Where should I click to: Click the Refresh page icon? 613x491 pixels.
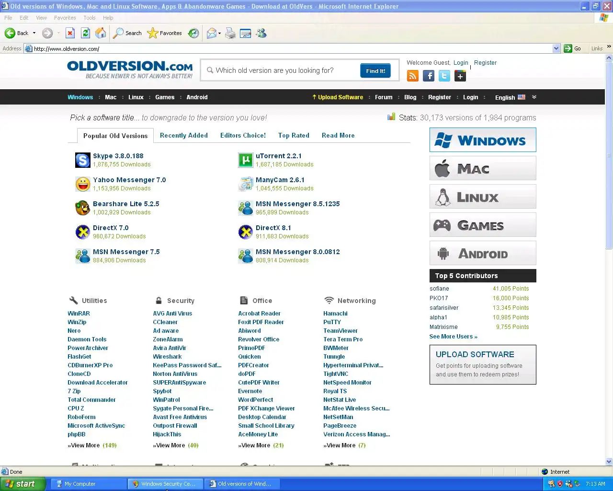tap(85, 33)
